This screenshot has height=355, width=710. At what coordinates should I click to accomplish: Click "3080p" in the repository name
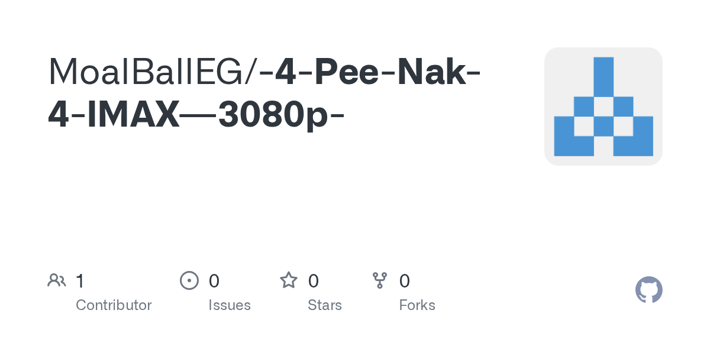point(273,115)
